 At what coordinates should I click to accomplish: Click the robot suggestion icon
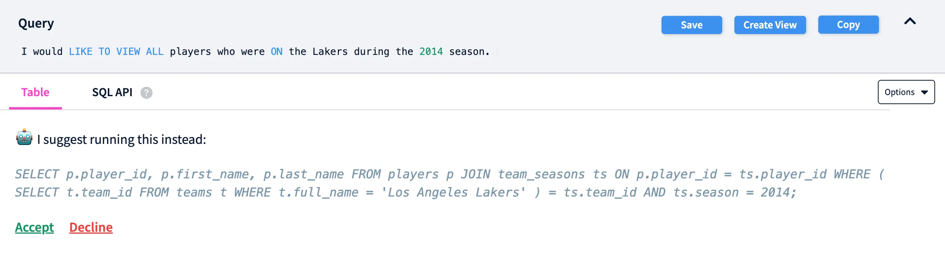tap(24, 137)
